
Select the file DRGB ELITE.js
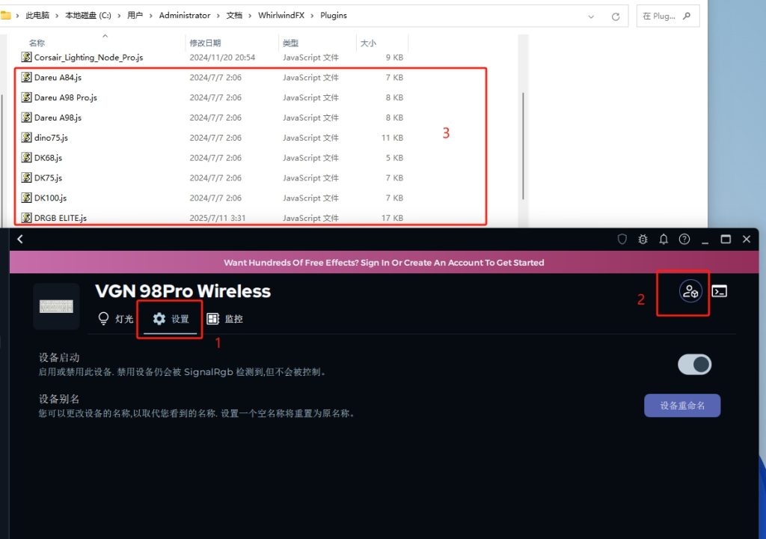(61, 218)
